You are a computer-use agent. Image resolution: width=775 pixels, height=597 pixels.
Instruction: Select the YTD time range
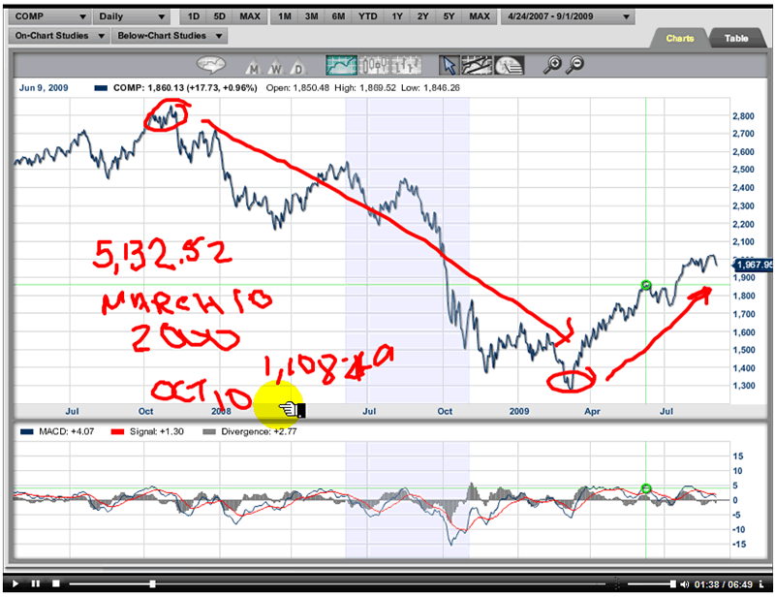point(367,16)
